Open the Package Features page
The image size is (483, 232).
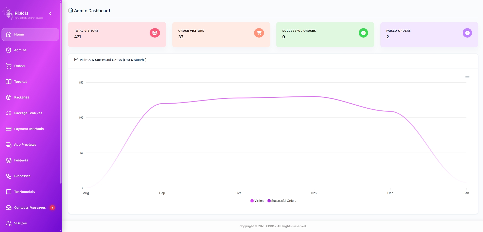(28, 113)
